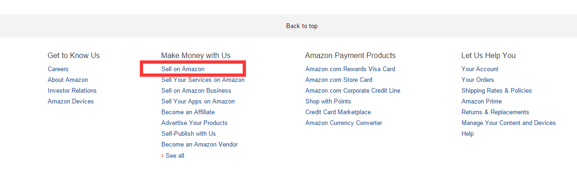Go to Investor Relations
The width and height of the screenshot is (577, 169).
pos(72,90)
